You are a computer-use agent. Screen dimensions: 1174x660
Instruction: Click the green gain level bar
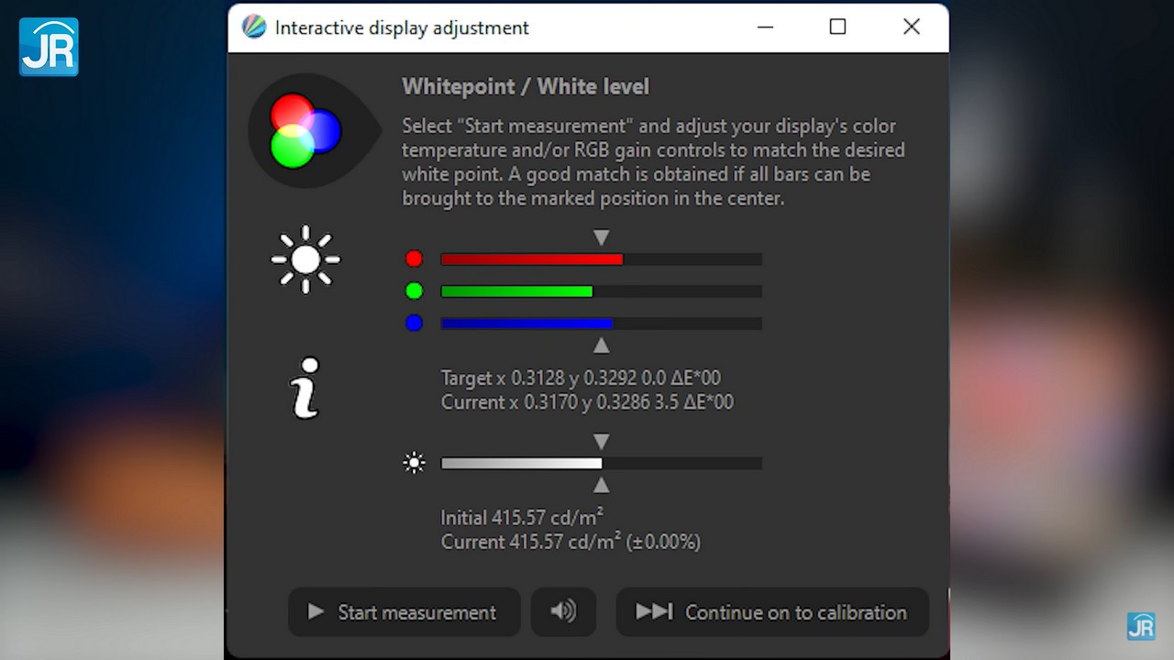(601, 291)
